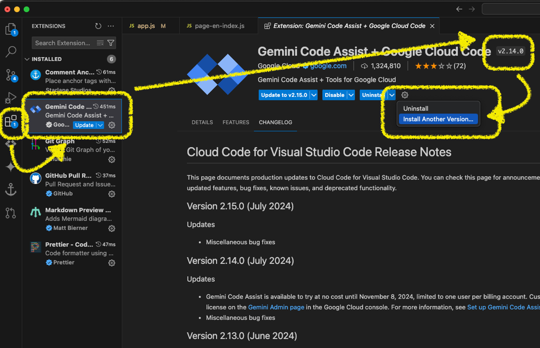This screenshot has height=348, width=540.
Task: Open the GitHub Pull Requests activity bar icon
Action: click(11, 213)
